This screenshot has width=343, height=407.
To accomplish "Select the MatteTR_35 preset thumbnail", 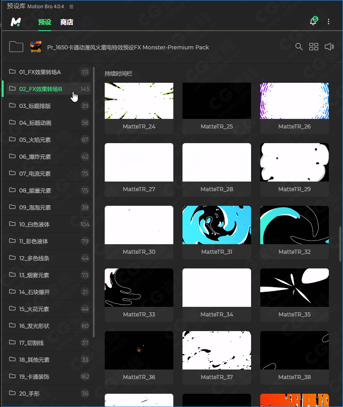I will coord(295,288).
